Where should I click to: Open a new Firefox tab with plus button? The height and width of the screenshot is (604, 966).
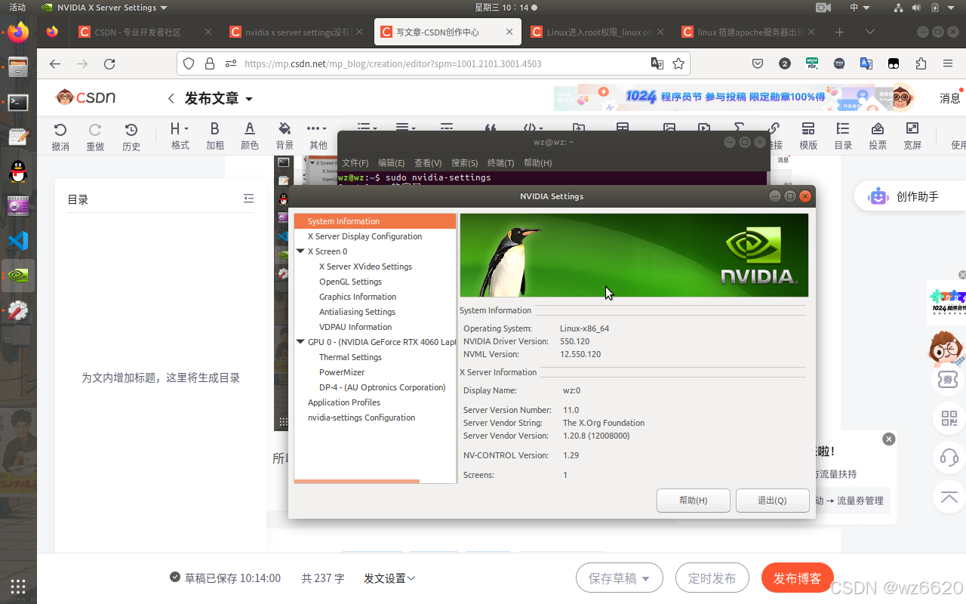coord(839,32)
